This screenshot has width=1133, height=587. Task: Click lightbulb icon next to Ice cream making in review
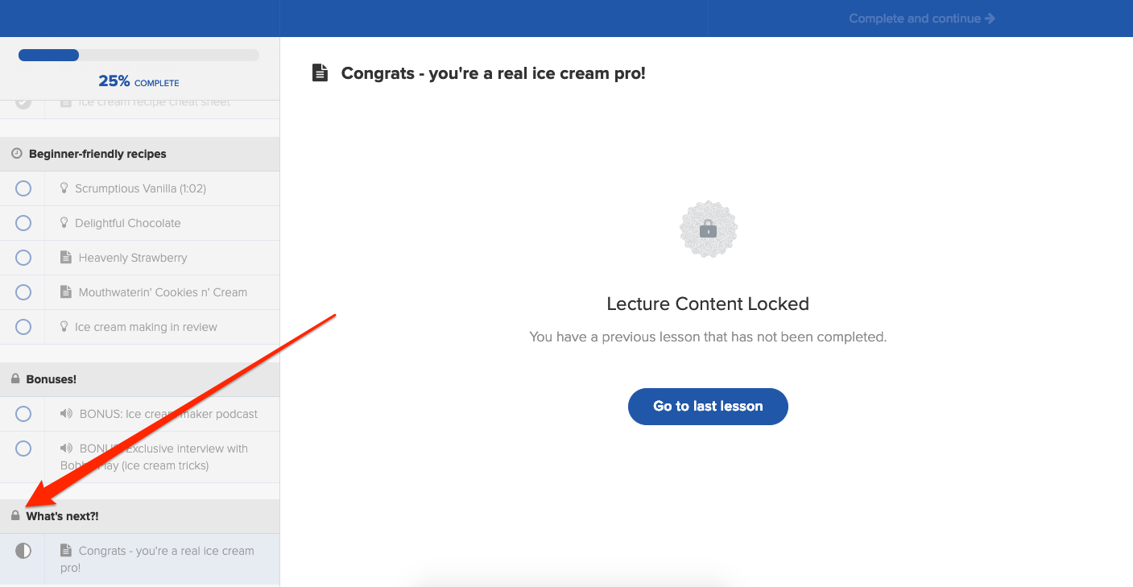pos(64,327)
